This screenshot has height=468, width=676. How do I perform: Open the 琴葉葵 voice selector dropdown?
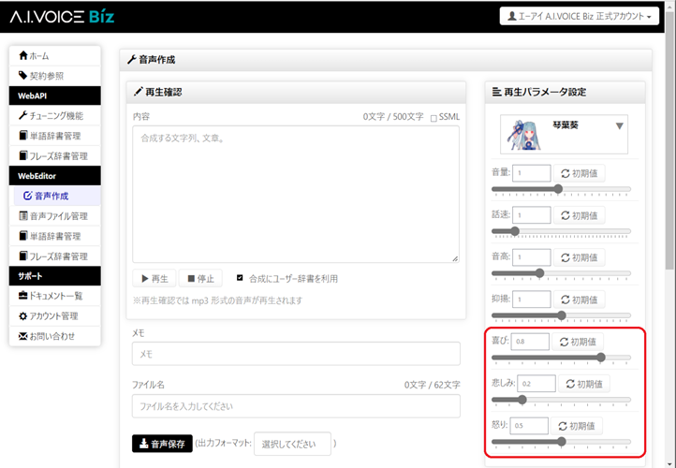pyautogui.click(x=564, y=134)
